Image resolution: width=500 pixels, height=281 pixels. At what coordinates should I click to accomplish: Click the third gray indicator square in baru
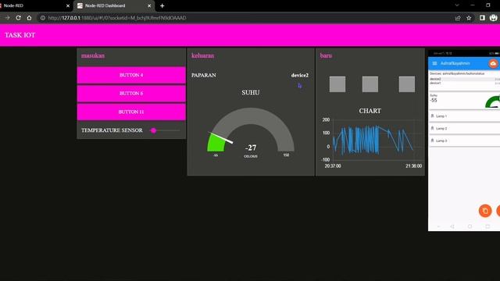coord(407,84)
